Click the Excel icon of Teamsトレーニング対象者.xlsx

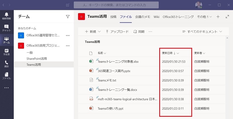[x=91, y=61]
